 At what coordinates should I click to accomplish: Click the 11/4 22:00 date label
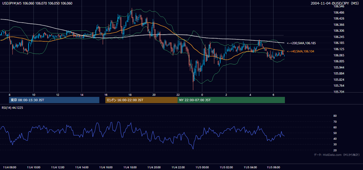coord(178,167)
